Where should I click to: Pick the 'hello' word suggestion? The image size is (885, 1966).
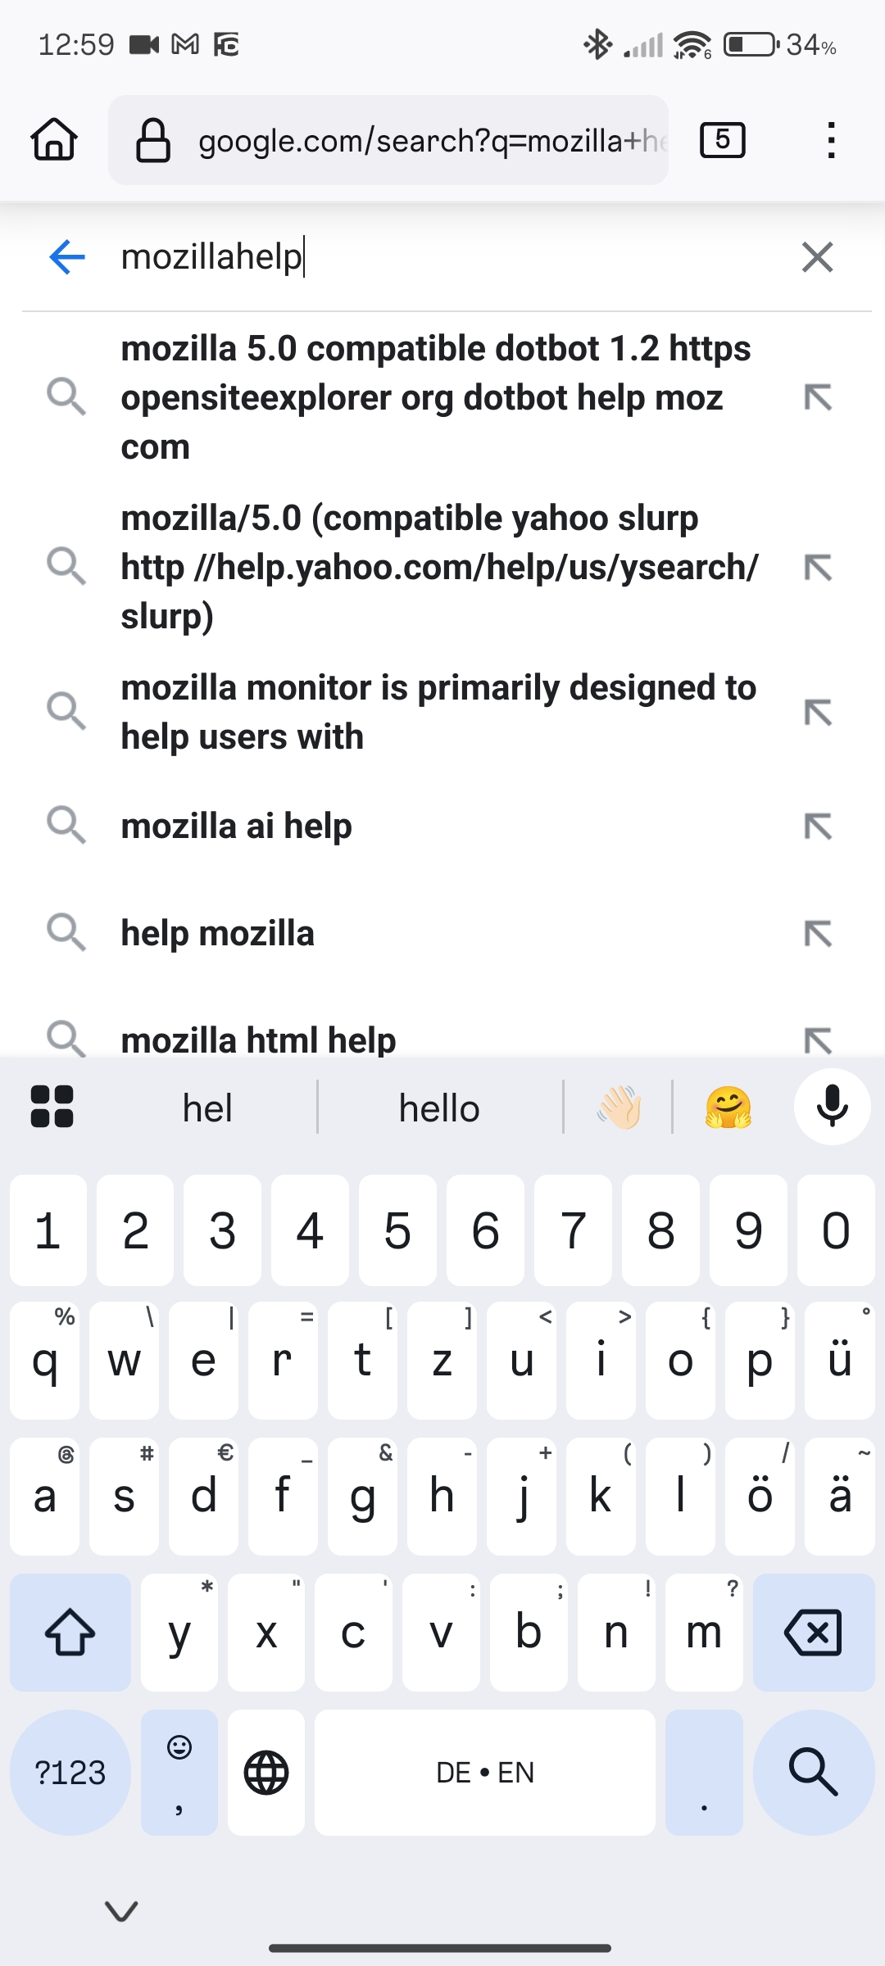[x=440, y=1108]
